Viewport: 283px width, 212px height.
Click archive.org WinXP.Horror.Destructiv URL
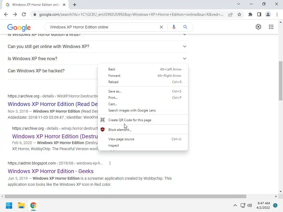pyautogui.click(x=53, y=96)
